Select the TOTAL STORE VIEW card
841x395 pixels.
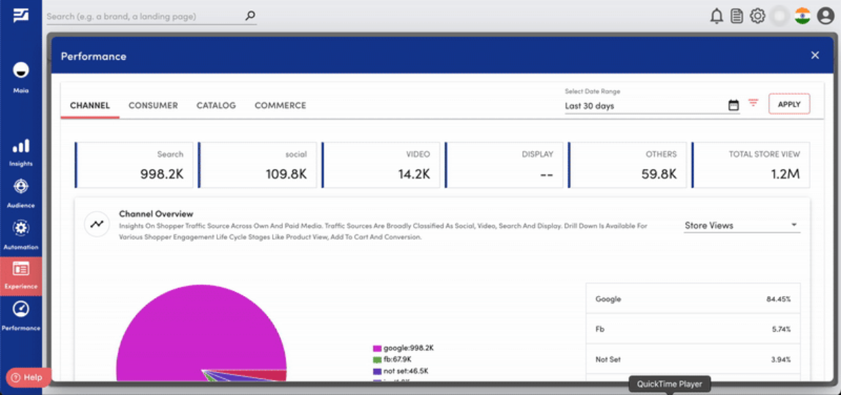[x=751, y=165]
